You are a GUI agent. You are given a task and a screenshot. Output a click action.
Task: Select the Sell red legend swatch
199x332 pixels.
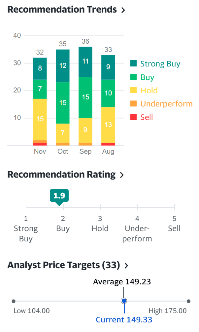(x=133, y=117)
